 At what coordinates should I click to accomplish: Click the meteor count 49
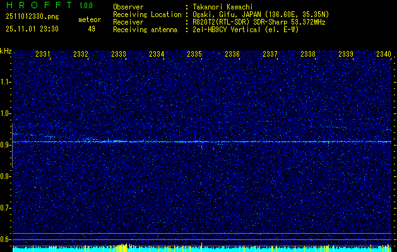pyautogui.click(x=92, y=29)
